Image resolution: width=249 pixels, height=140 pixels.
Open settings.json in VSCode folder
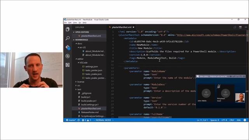[x=92, y=66]
